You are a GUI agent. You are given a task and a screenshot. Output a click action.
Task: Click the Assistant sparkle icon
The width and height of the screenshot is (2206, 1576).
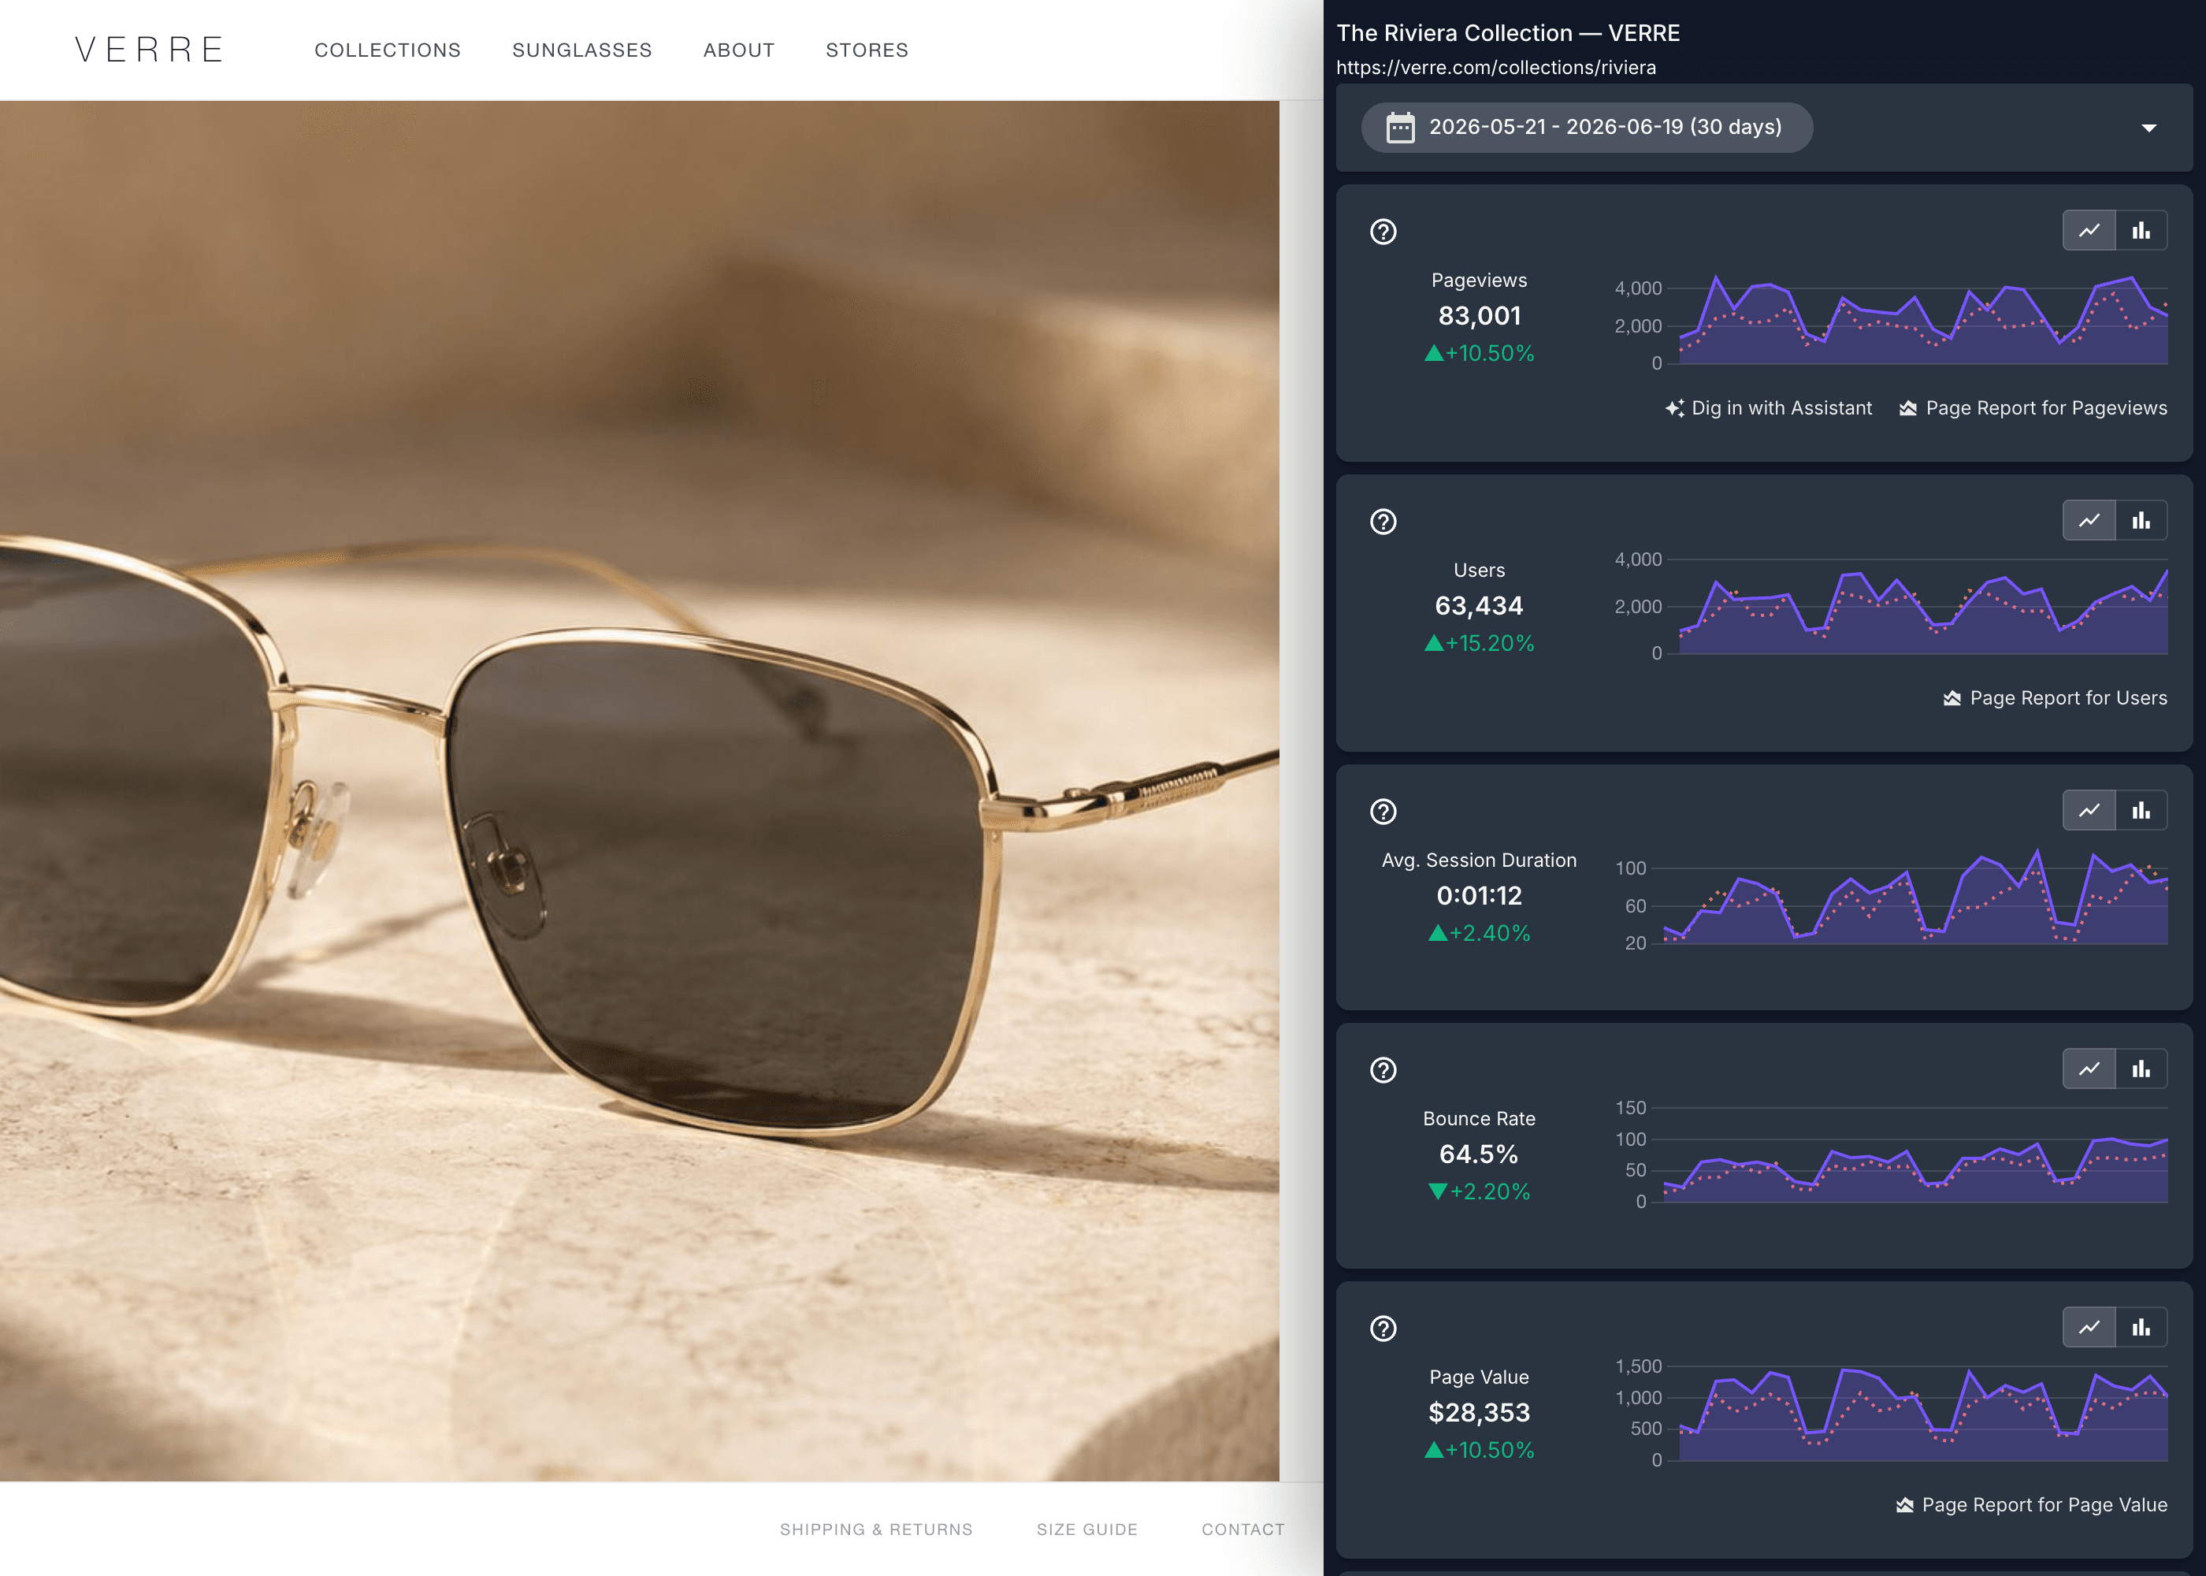1674,408
